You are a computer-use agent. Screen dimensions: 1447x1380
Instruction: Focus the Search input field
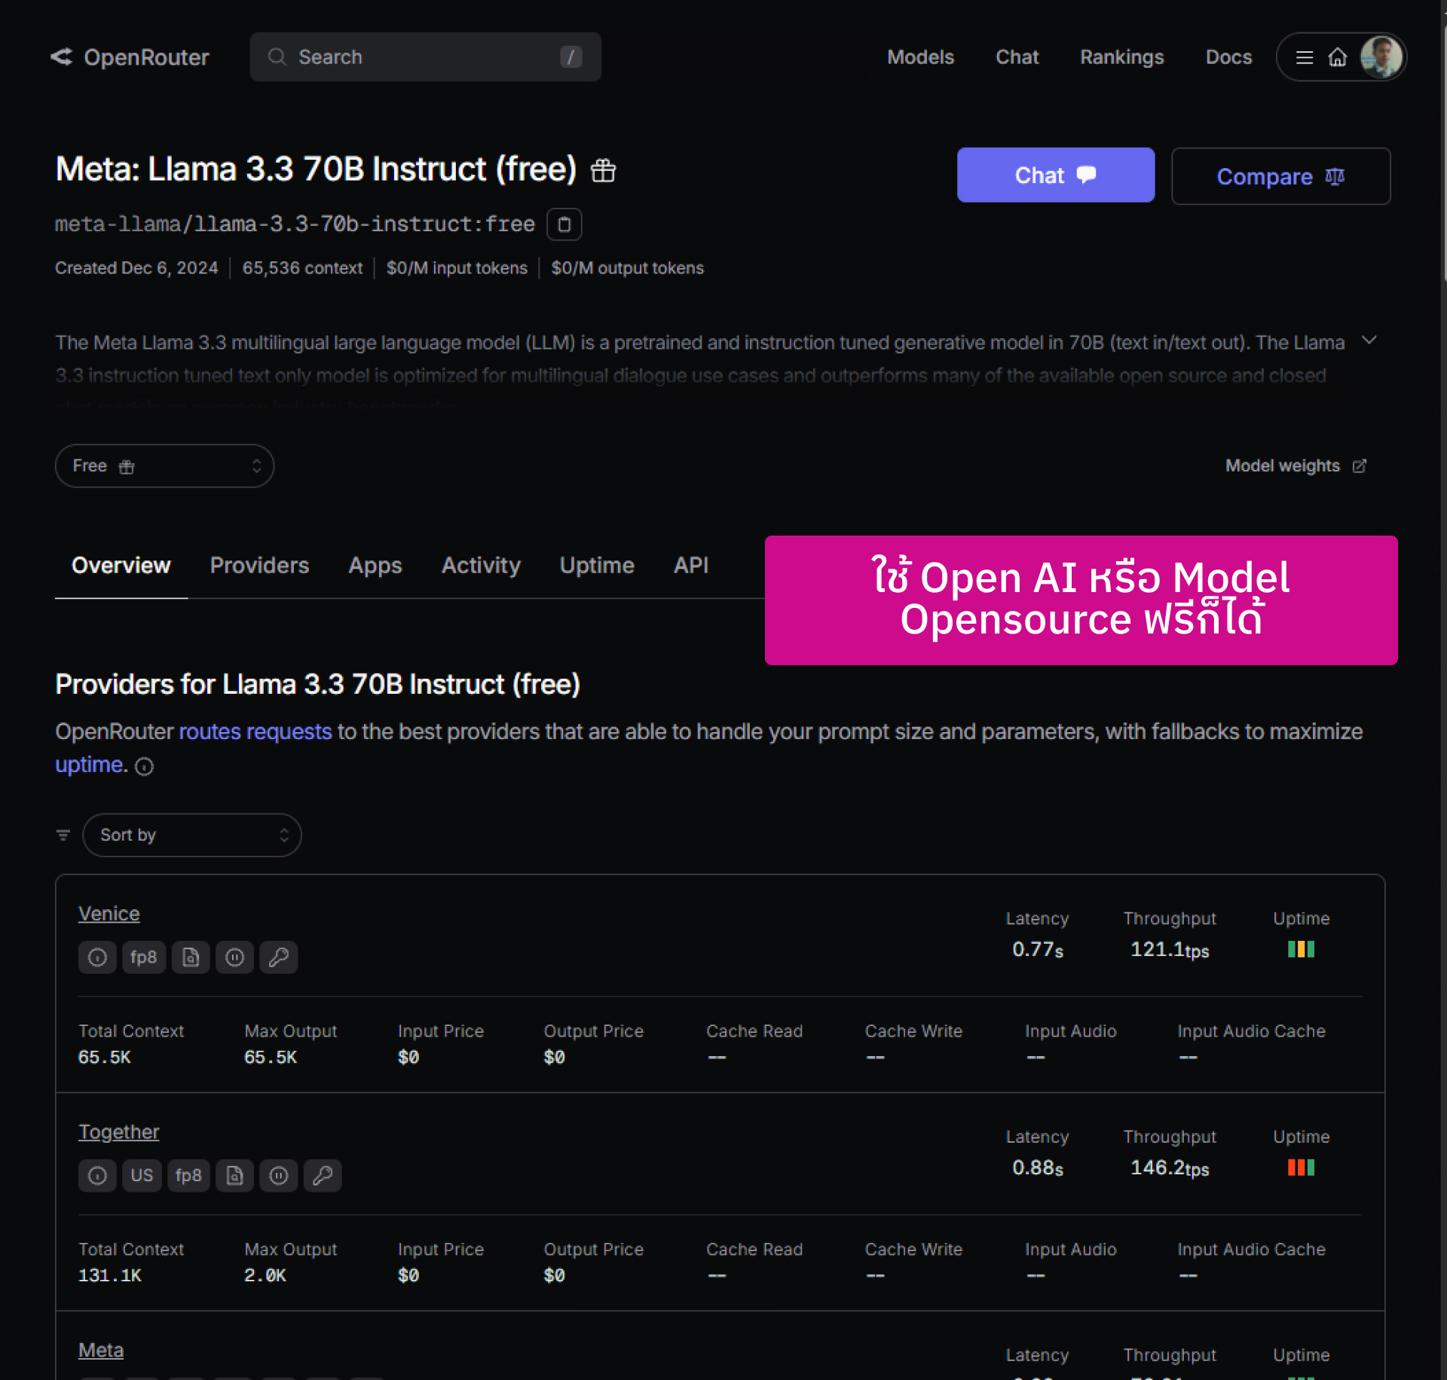tap(425, 57)
